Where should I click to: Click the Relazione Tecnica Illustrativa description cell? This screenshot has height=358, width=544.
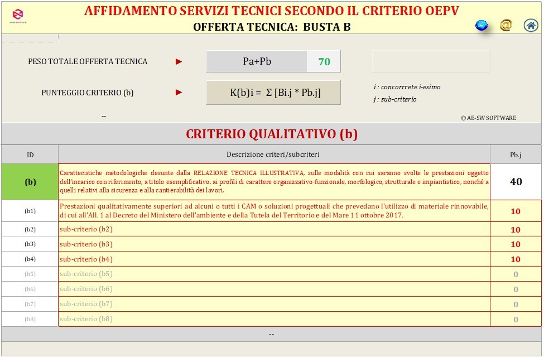tap(274, 182)
